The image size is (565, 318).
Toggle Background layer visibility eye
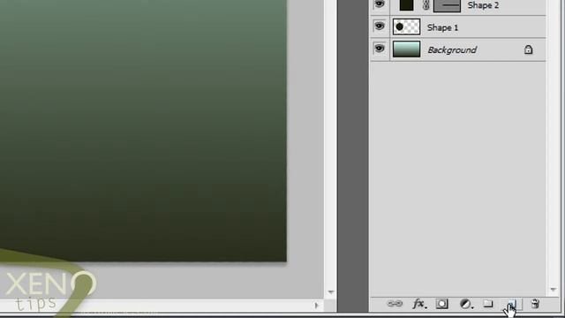click(x=379, y=49)
